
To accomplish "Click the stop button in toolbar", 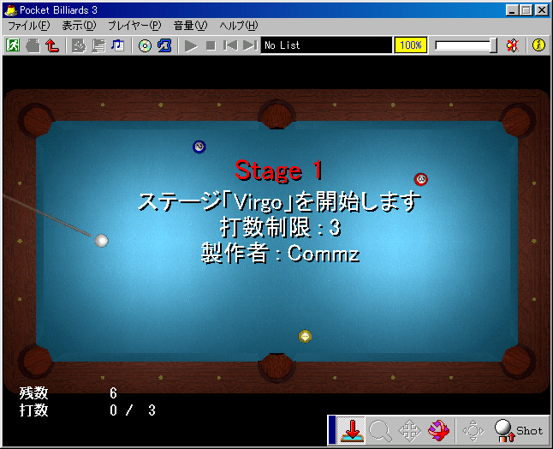I will click(x=211, y=45).
